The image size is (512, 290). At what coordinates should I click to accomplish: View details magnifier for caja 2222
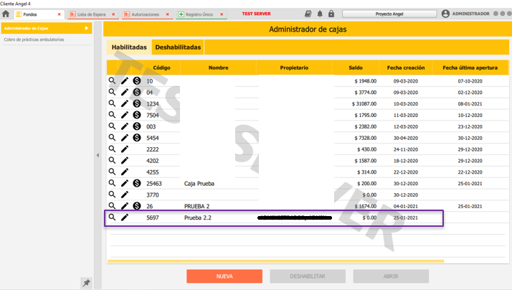112,149
